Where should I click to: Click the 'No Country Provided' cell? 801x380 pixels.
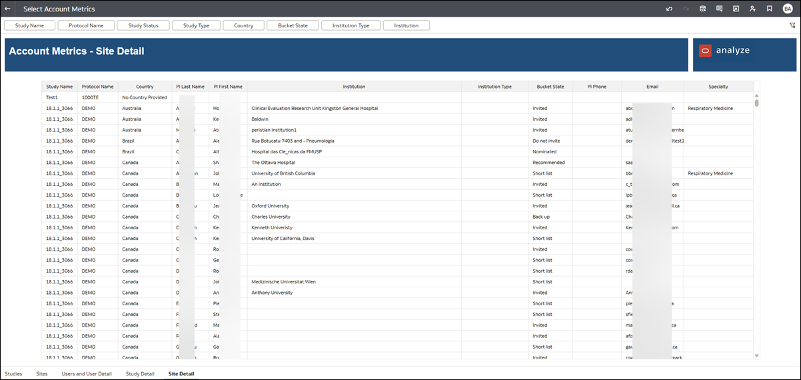point(144,97)
